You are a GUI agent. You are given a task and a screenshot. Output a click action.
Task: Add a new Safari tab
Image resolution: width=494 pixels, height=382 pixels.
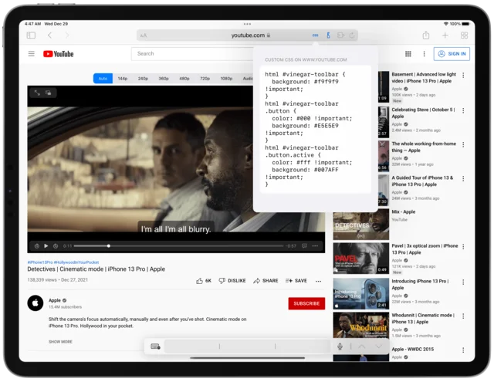point(445,35)
